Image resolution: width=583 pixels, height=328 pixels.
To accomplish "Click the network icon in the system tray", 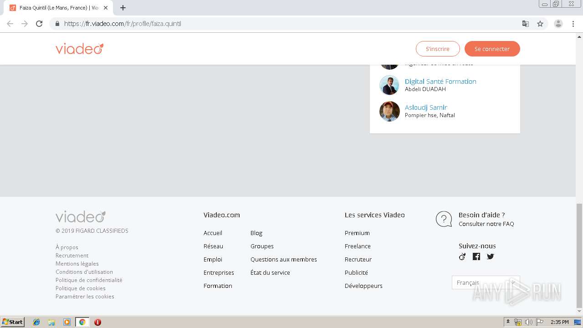I will pyautogui.click(x=518, y=322).
